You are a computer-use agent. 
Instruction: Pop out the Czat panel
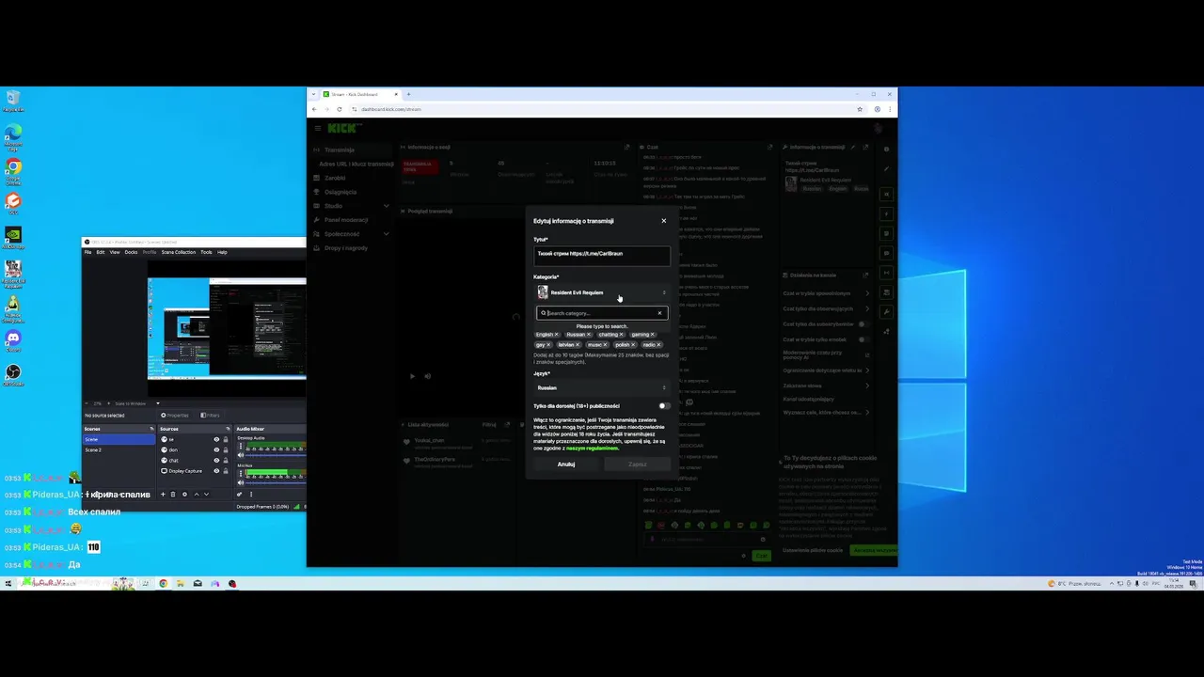[x=769, y=147]
